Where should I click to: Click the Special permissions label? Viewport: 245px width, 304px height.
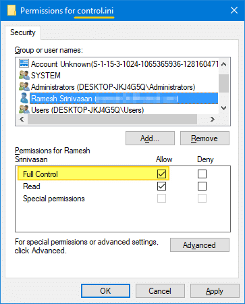[x=54, y=199]
